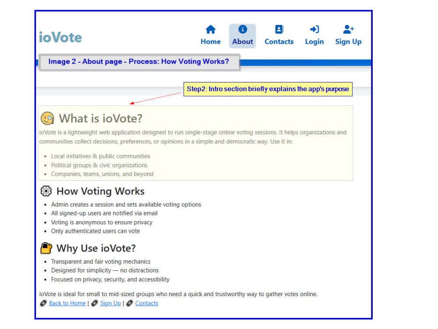438x329 pixels.
Task: Click the 'How Voting Works' heading
Action: coord(100,191)
